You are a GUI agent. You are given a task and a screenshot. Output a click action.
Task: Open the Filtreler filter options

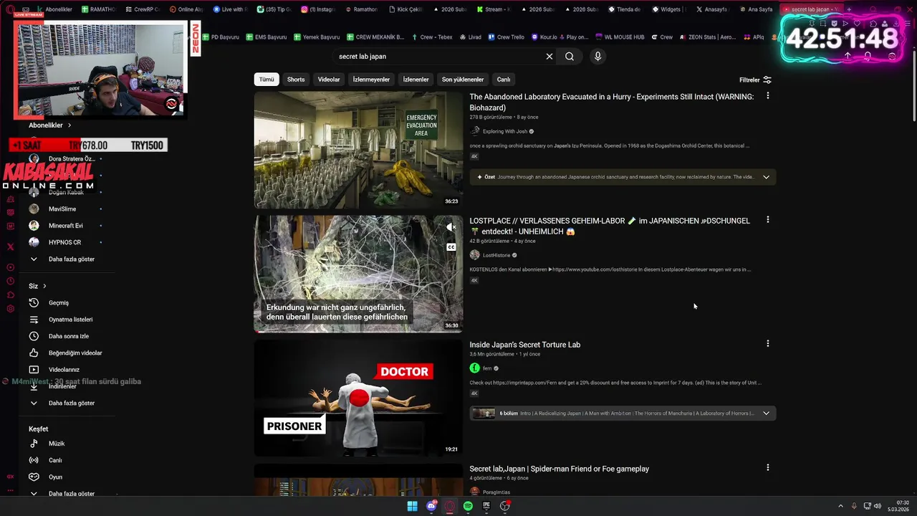(755, 80)
